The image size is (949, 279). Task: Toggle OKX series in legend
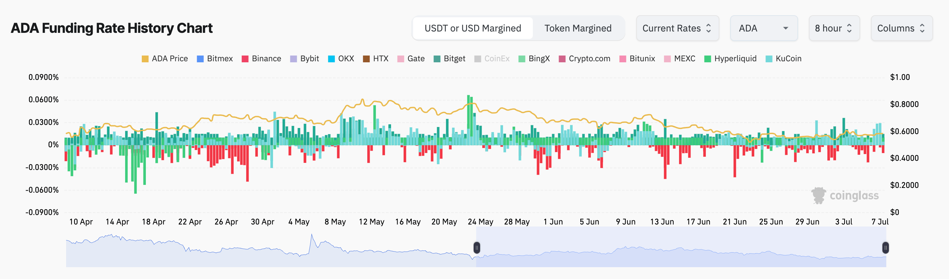341,59
